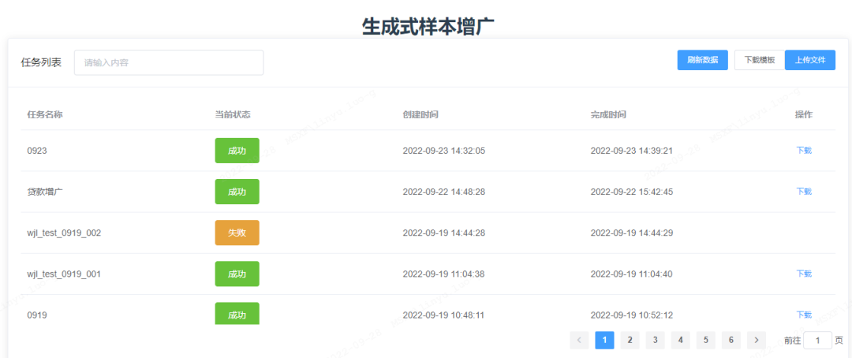
Task: Open pagination page 2
Action: pyautogui.click(x=630, y=340)
